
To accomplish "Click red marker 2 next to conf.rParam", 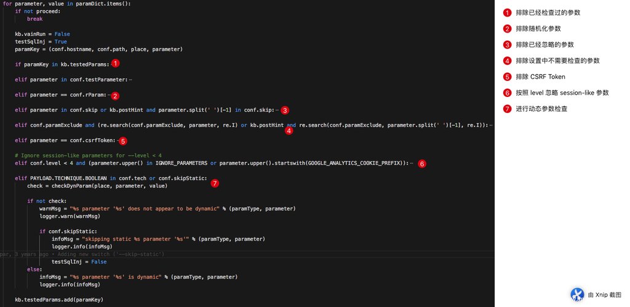I will [114, 95].
